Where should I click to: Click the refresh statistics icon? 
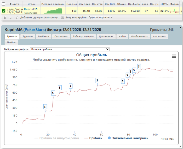[11, 18]
